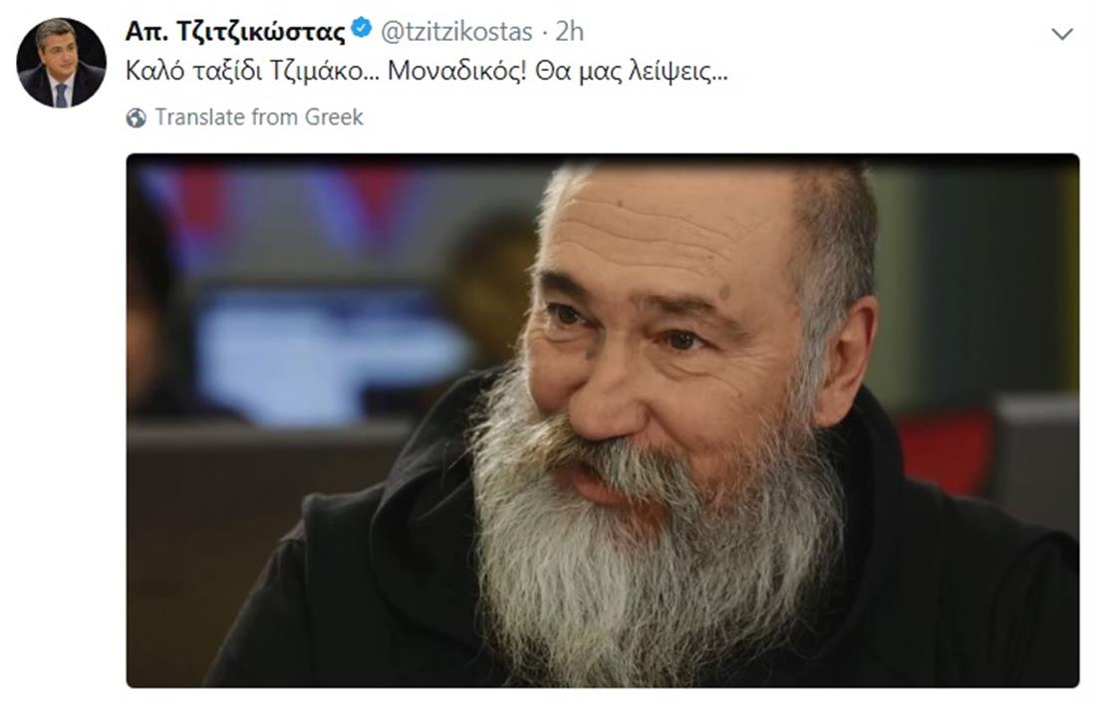Click the tweet text Καλό ταξίδι Τζιμάκο

click(253, 72)
